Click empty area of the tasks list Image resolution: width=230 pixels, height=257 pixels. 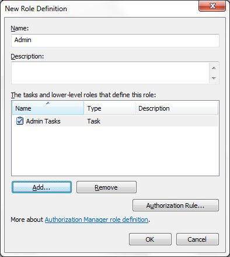(115, 151)
